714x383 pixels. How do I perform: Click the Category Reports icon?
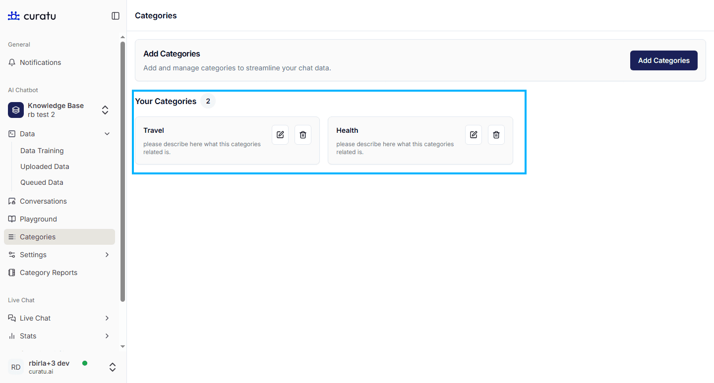point(12,273)
